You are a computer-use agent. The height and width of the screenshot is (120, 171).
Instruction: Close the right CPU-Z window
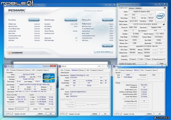tap(162, 66)
